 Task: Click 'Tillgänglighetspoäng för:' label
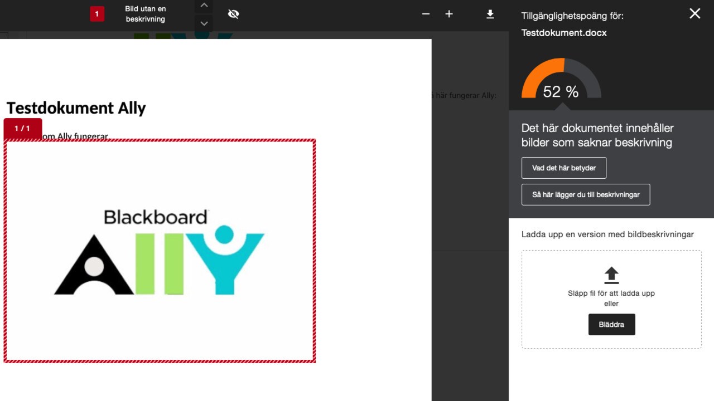(572, 16)
